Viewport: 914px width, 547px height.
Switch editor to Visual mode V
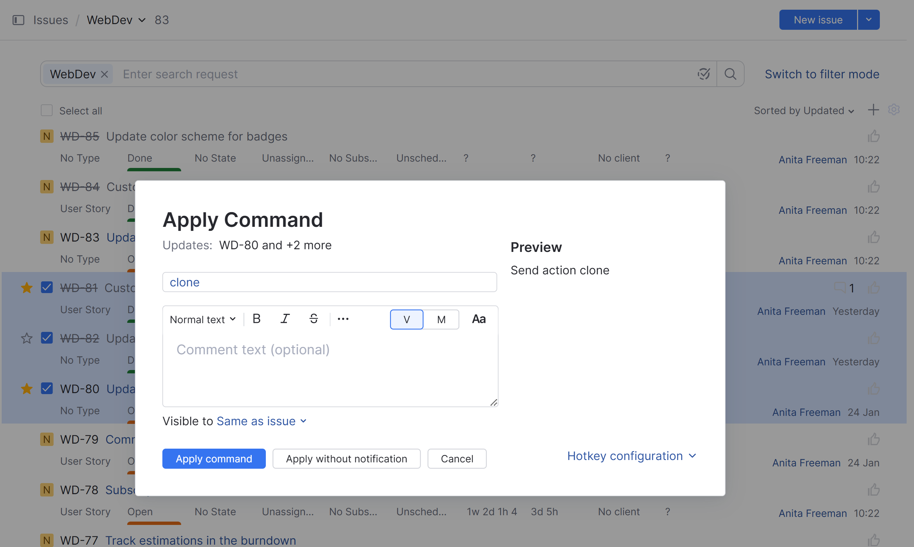406,319
